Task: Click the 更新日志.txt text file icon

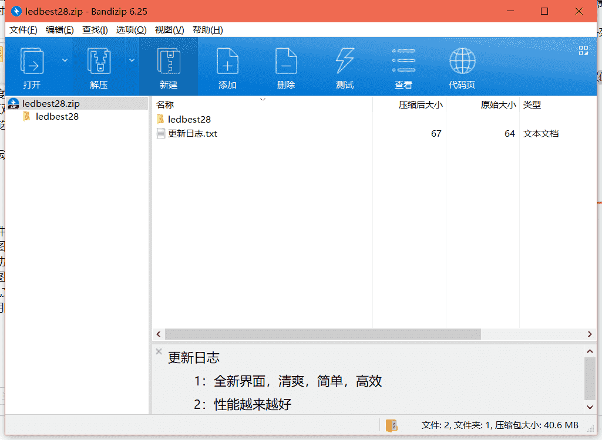Action: (x=161, y=134)
